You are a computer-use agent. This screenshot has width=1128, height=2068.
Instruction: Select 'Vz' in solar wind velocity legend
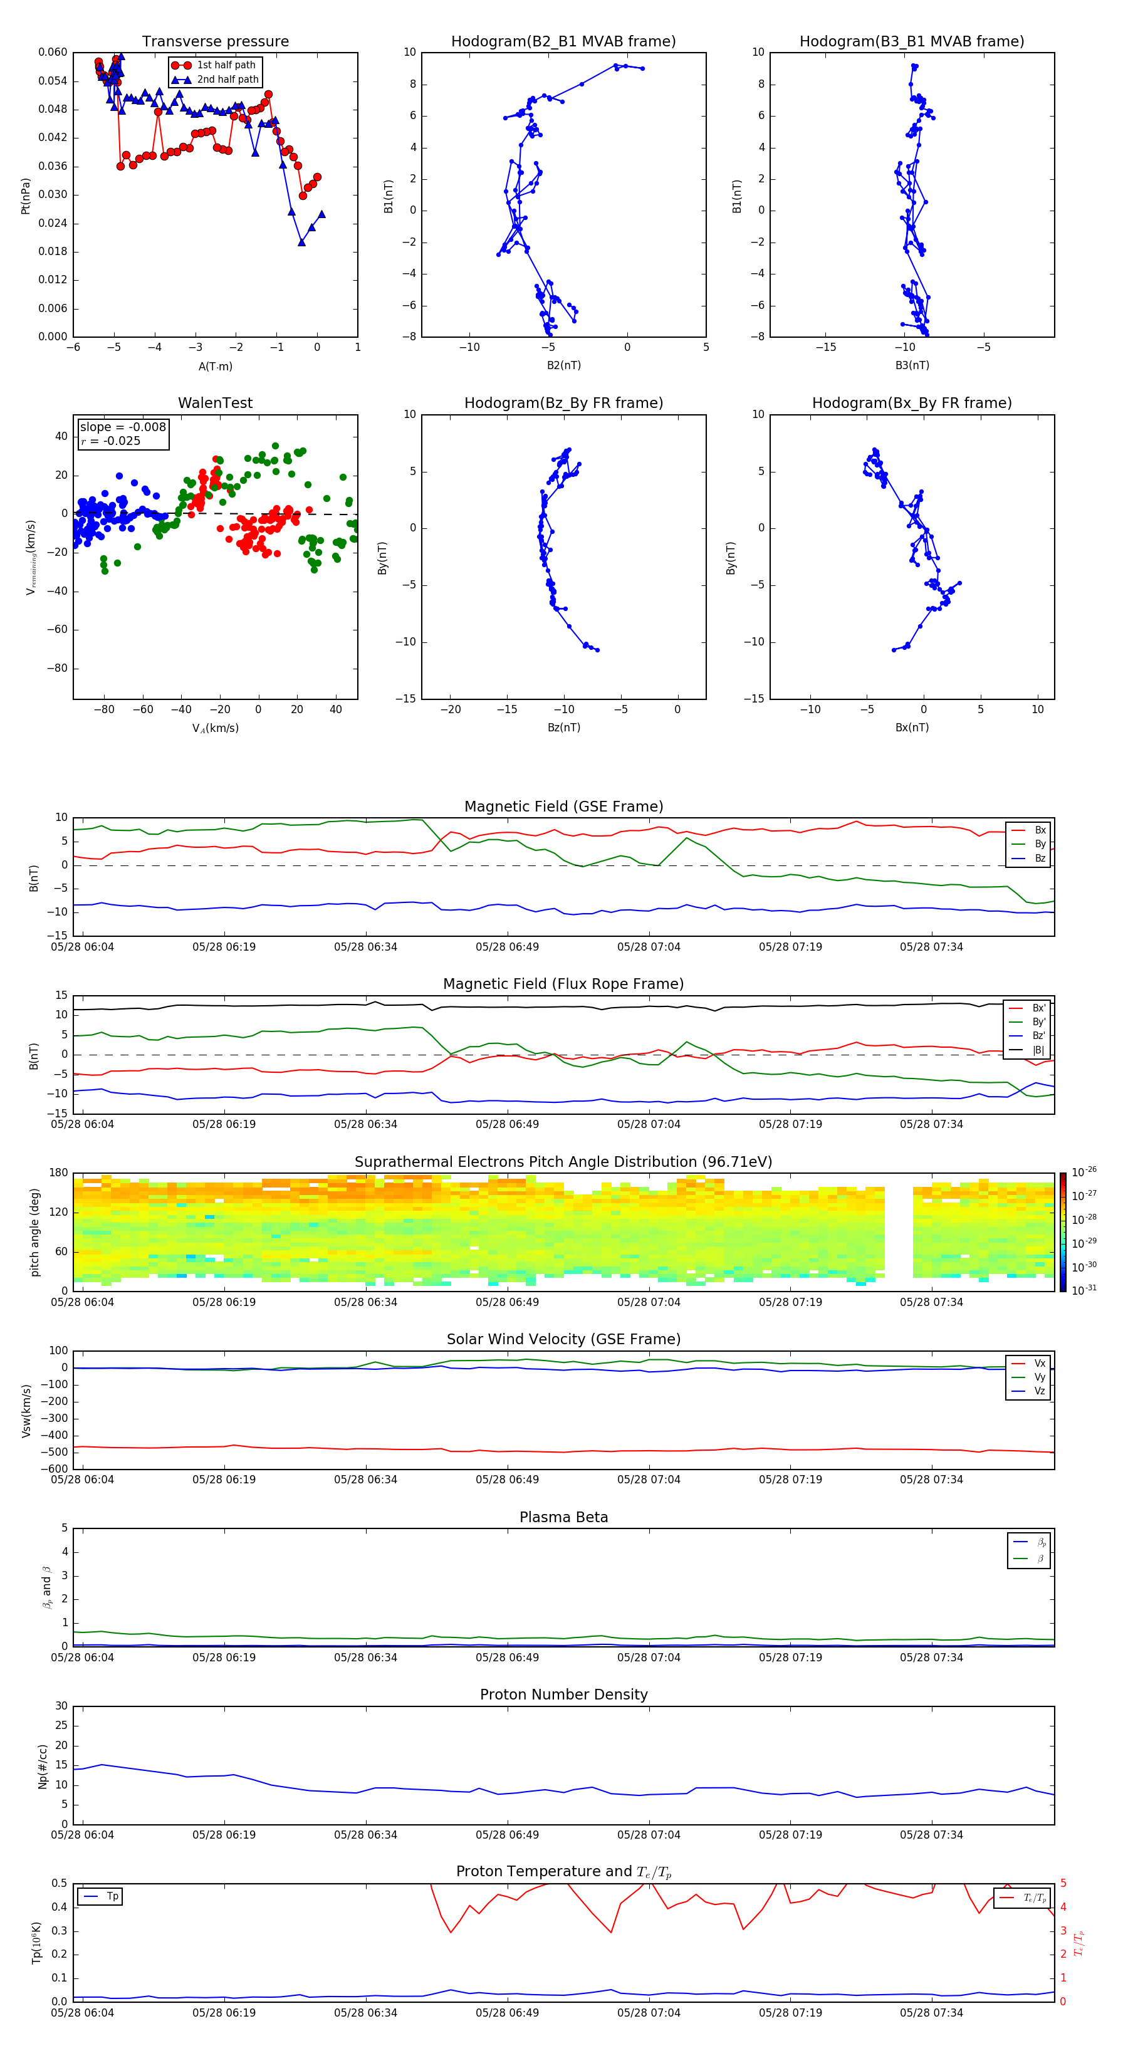pyautogui.click(x=1028, y=1391)
